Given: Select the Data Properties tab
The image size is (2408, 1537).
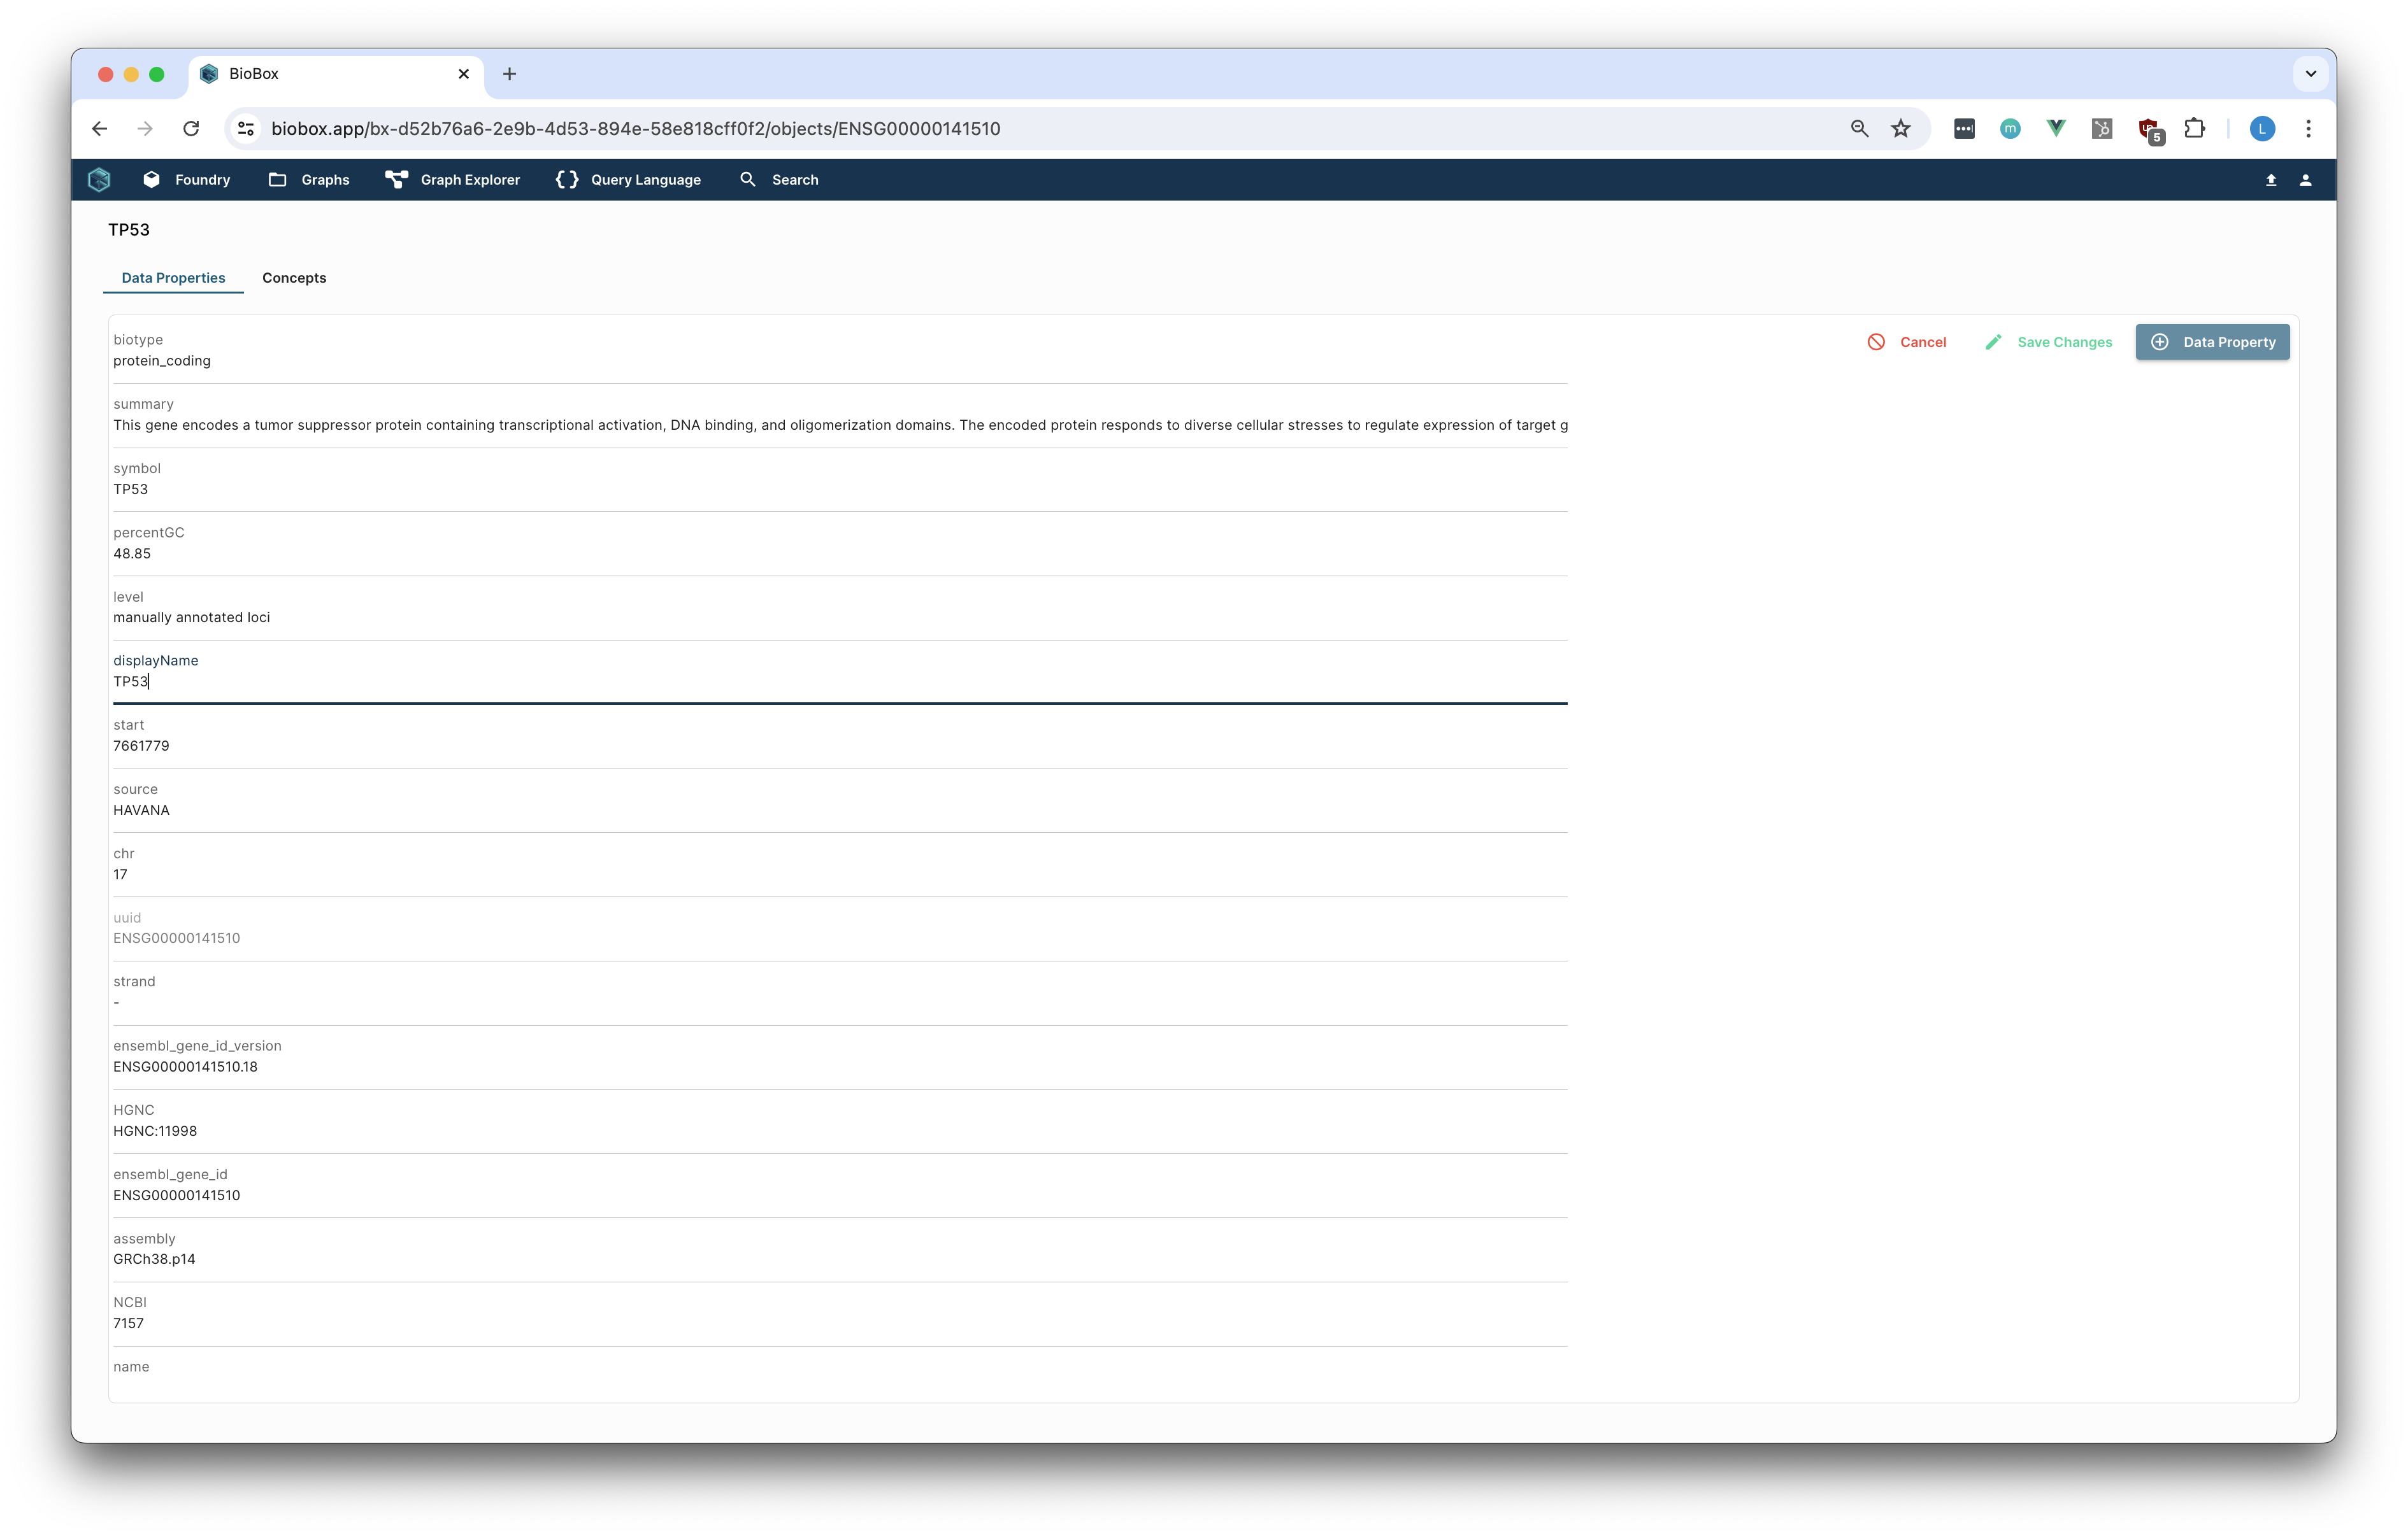Looking at the screenshot, I should click(x=173, y=278).
